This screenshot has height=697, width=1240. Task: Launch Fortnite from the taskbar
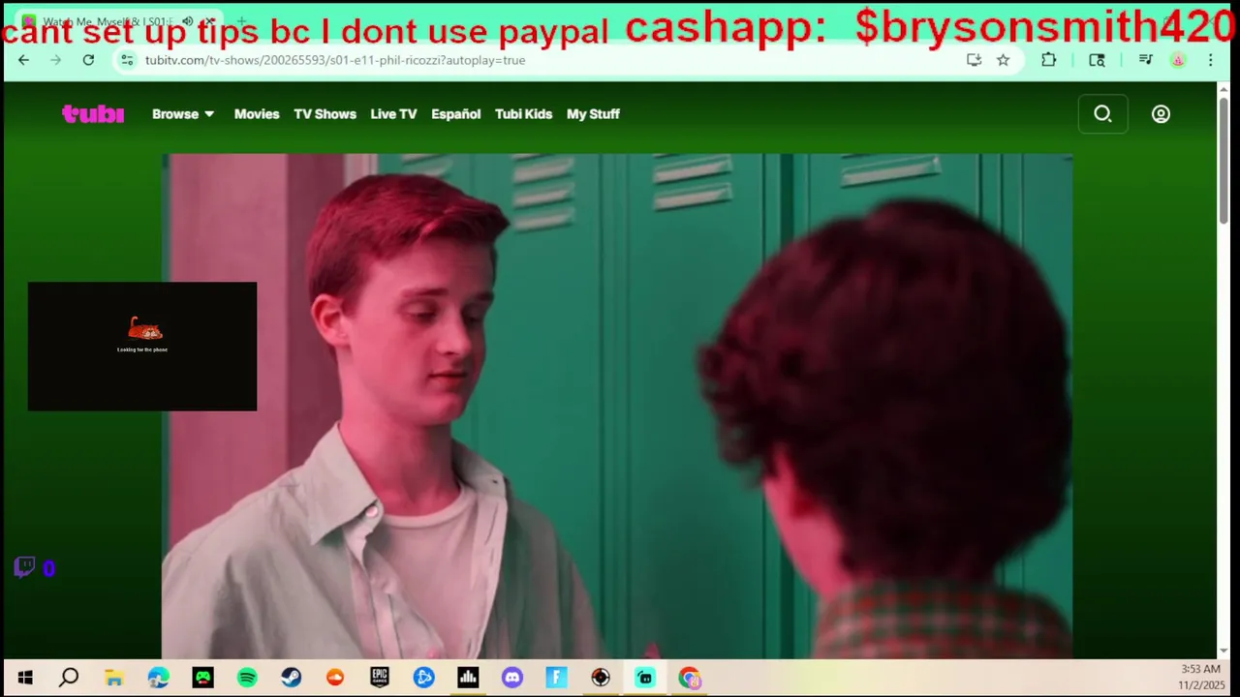pyautogui.click(x=556, y=678)
